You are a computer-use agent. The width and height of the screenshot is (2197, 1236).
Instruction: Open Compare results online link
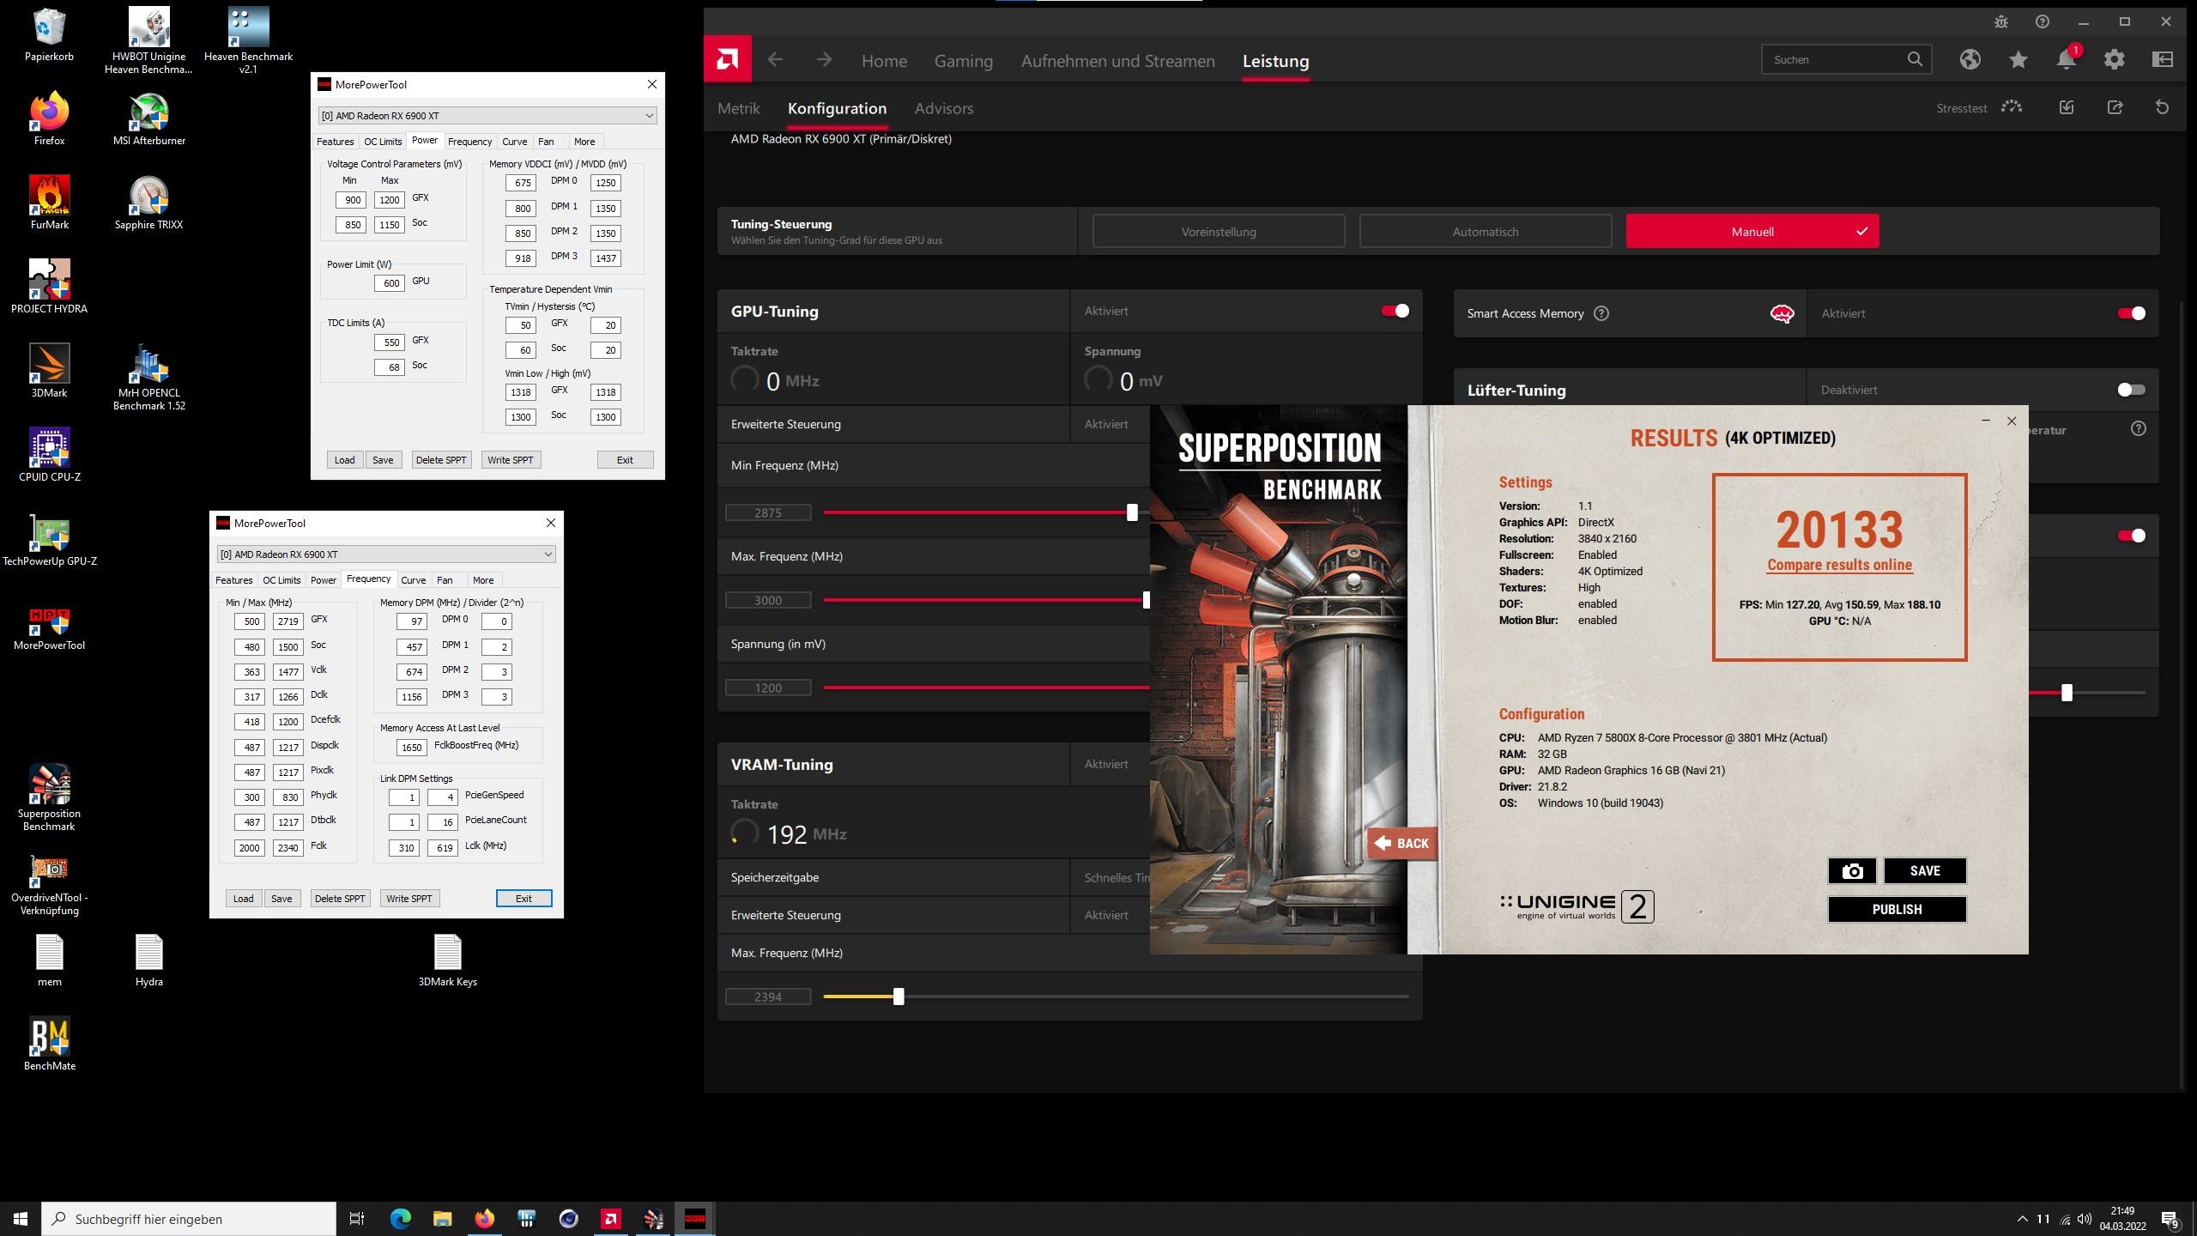(1839, 565)
